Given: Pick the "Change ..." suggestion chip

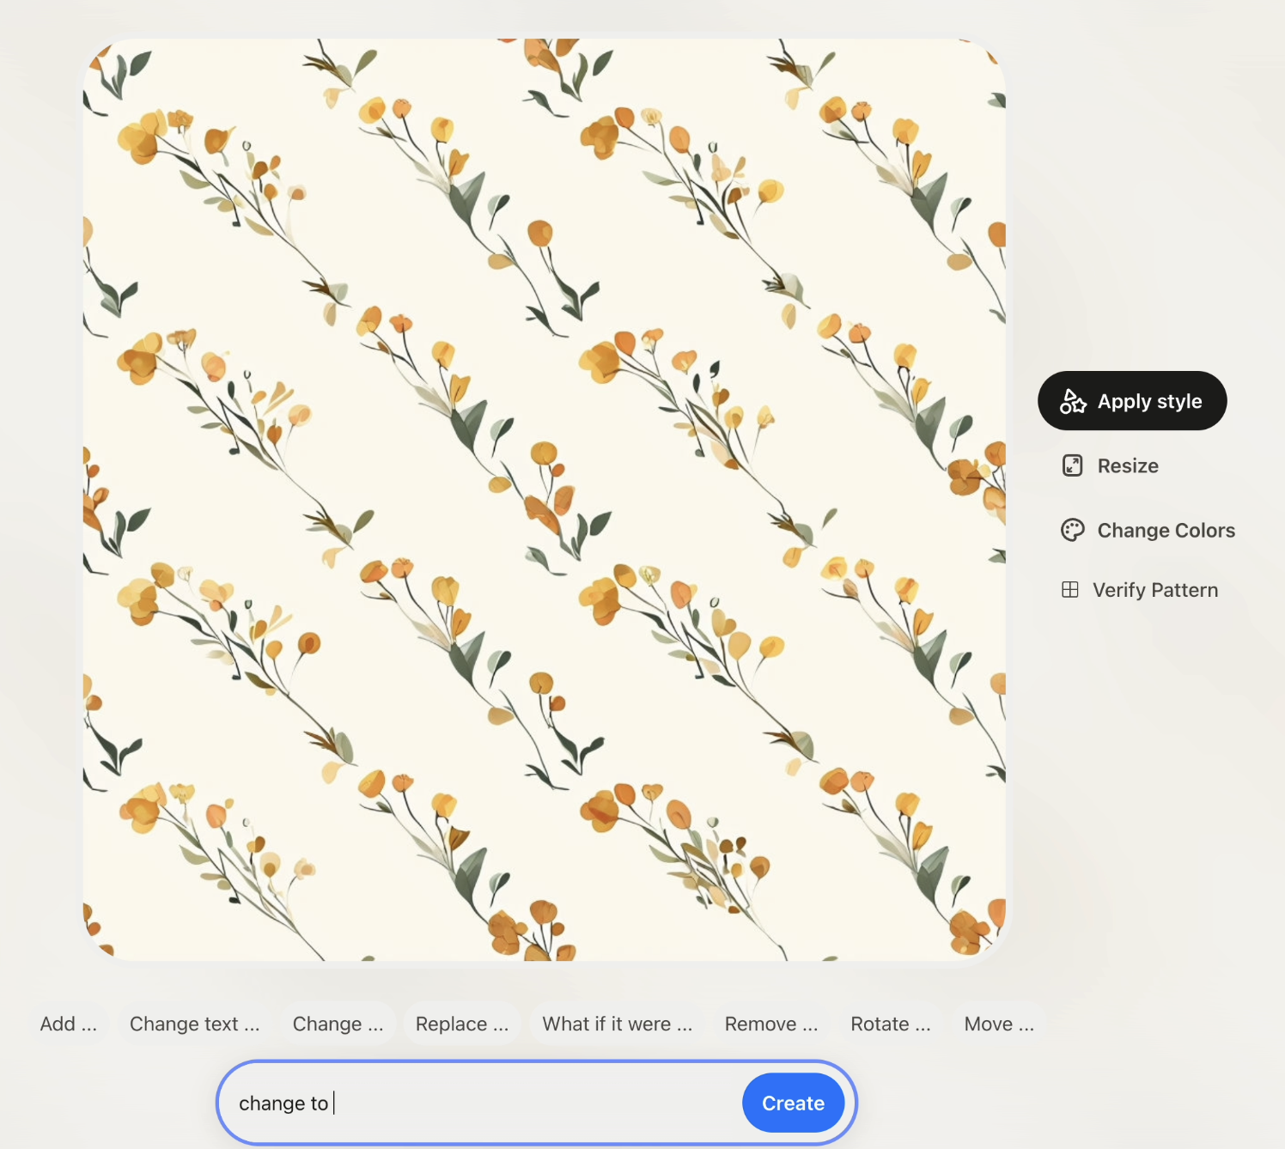Looking at the screenshot, I should click(338, 1024).
